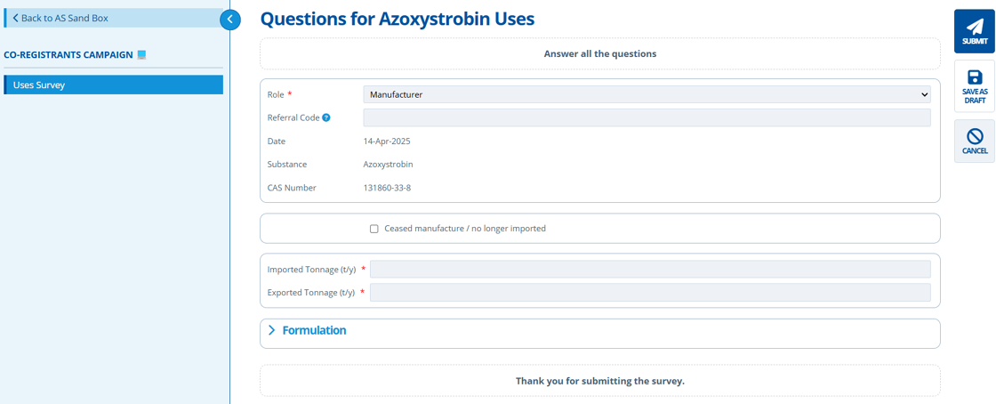This screenshot has width=996, height=404.
Task: Click the Exported Tonnage input field
Action: tap(650, 293)
